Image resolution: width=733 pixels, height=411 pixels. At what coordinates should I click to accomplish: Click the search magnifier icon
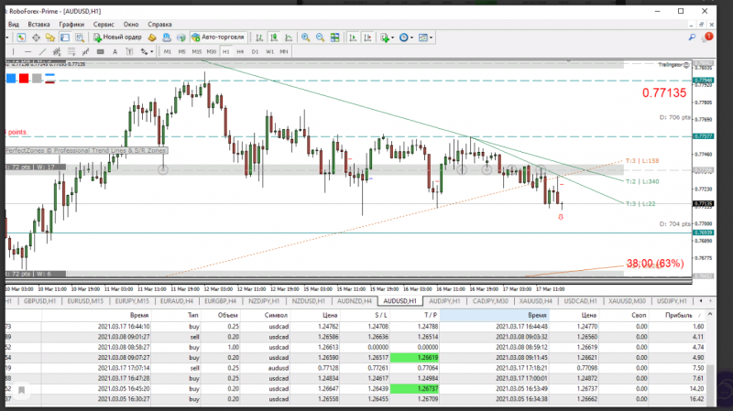tap(693, 38)
